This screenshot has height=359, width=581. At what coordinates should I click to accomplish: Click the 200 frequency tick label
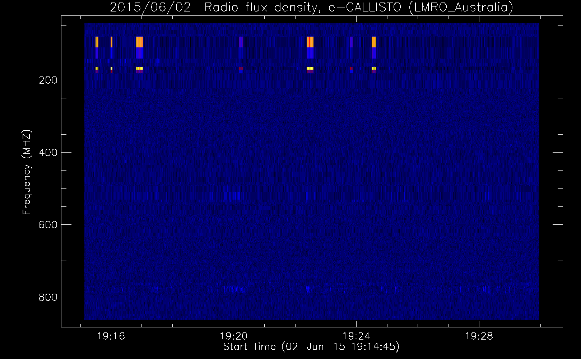[x=48, y=80]
